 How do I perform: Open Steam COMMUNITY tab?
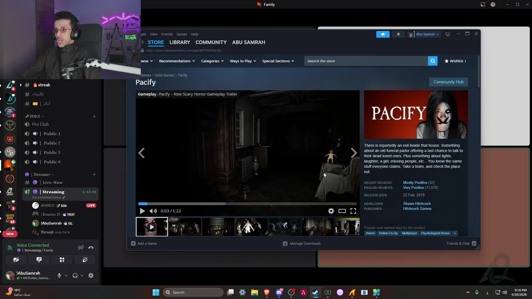click(x=211, y=42)
